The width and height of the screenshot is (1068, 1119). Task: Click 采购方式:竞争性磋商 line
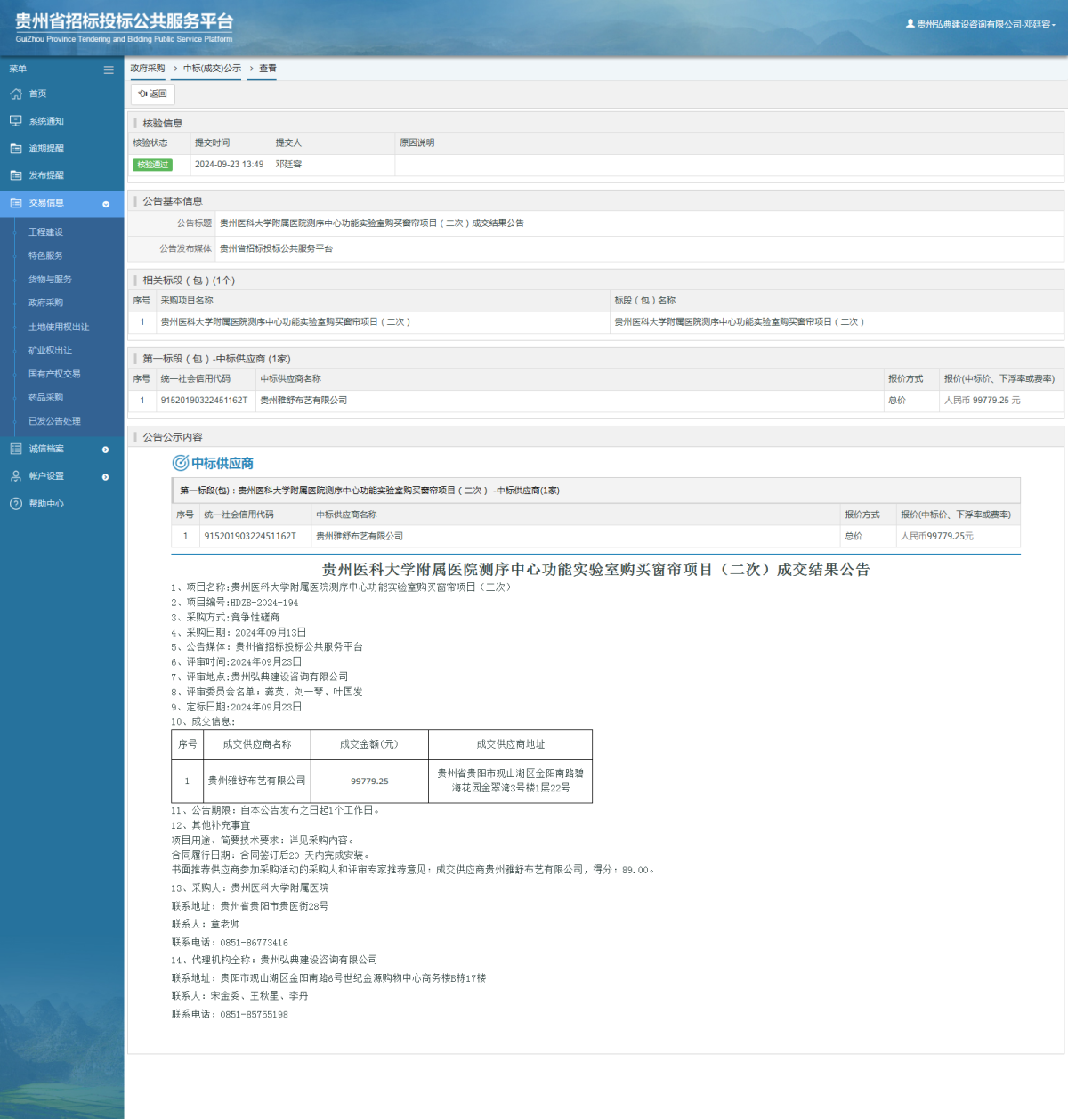[225, 617]
